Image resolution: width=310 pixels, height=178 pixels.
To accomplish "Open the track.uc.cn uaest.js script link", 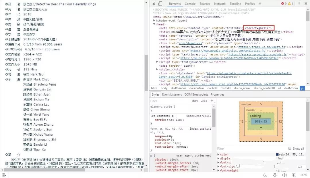I will point(261,47).
